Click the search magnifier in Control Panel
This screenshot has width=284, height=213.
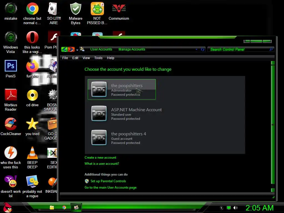click(271, 49)
